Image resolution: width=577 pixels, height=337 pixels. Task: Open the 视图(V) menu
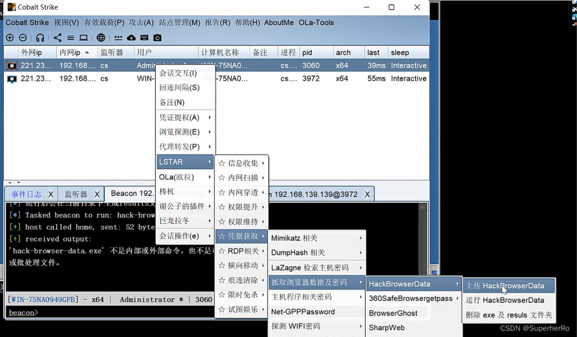click(66, 22)
